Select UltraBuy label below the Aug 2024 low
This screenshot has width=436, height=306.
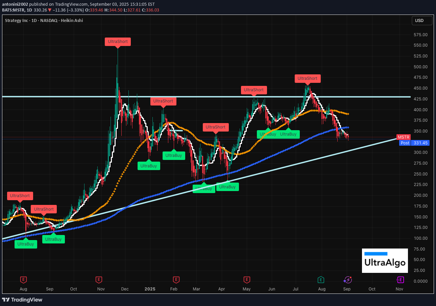click(26, 244)
